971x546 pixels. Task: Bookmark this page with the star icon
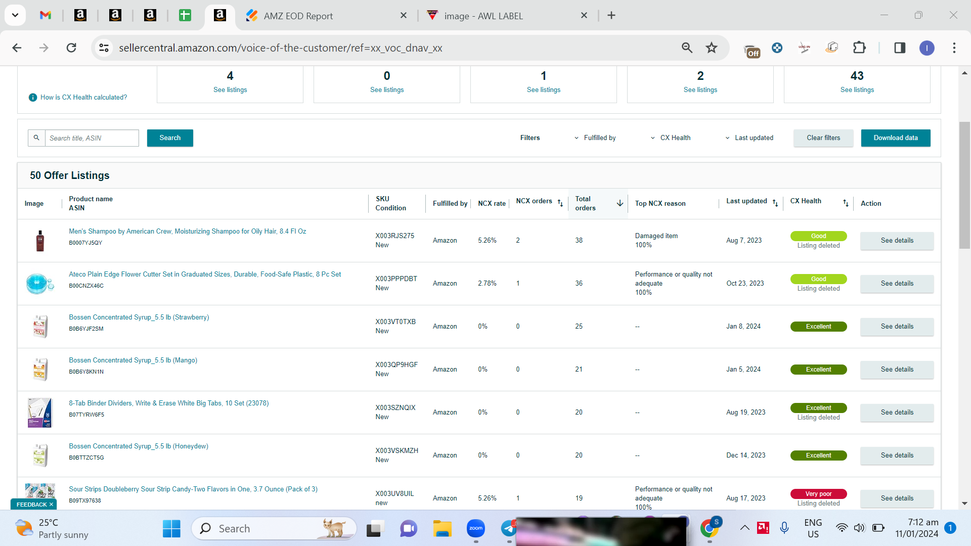point(712,48)
